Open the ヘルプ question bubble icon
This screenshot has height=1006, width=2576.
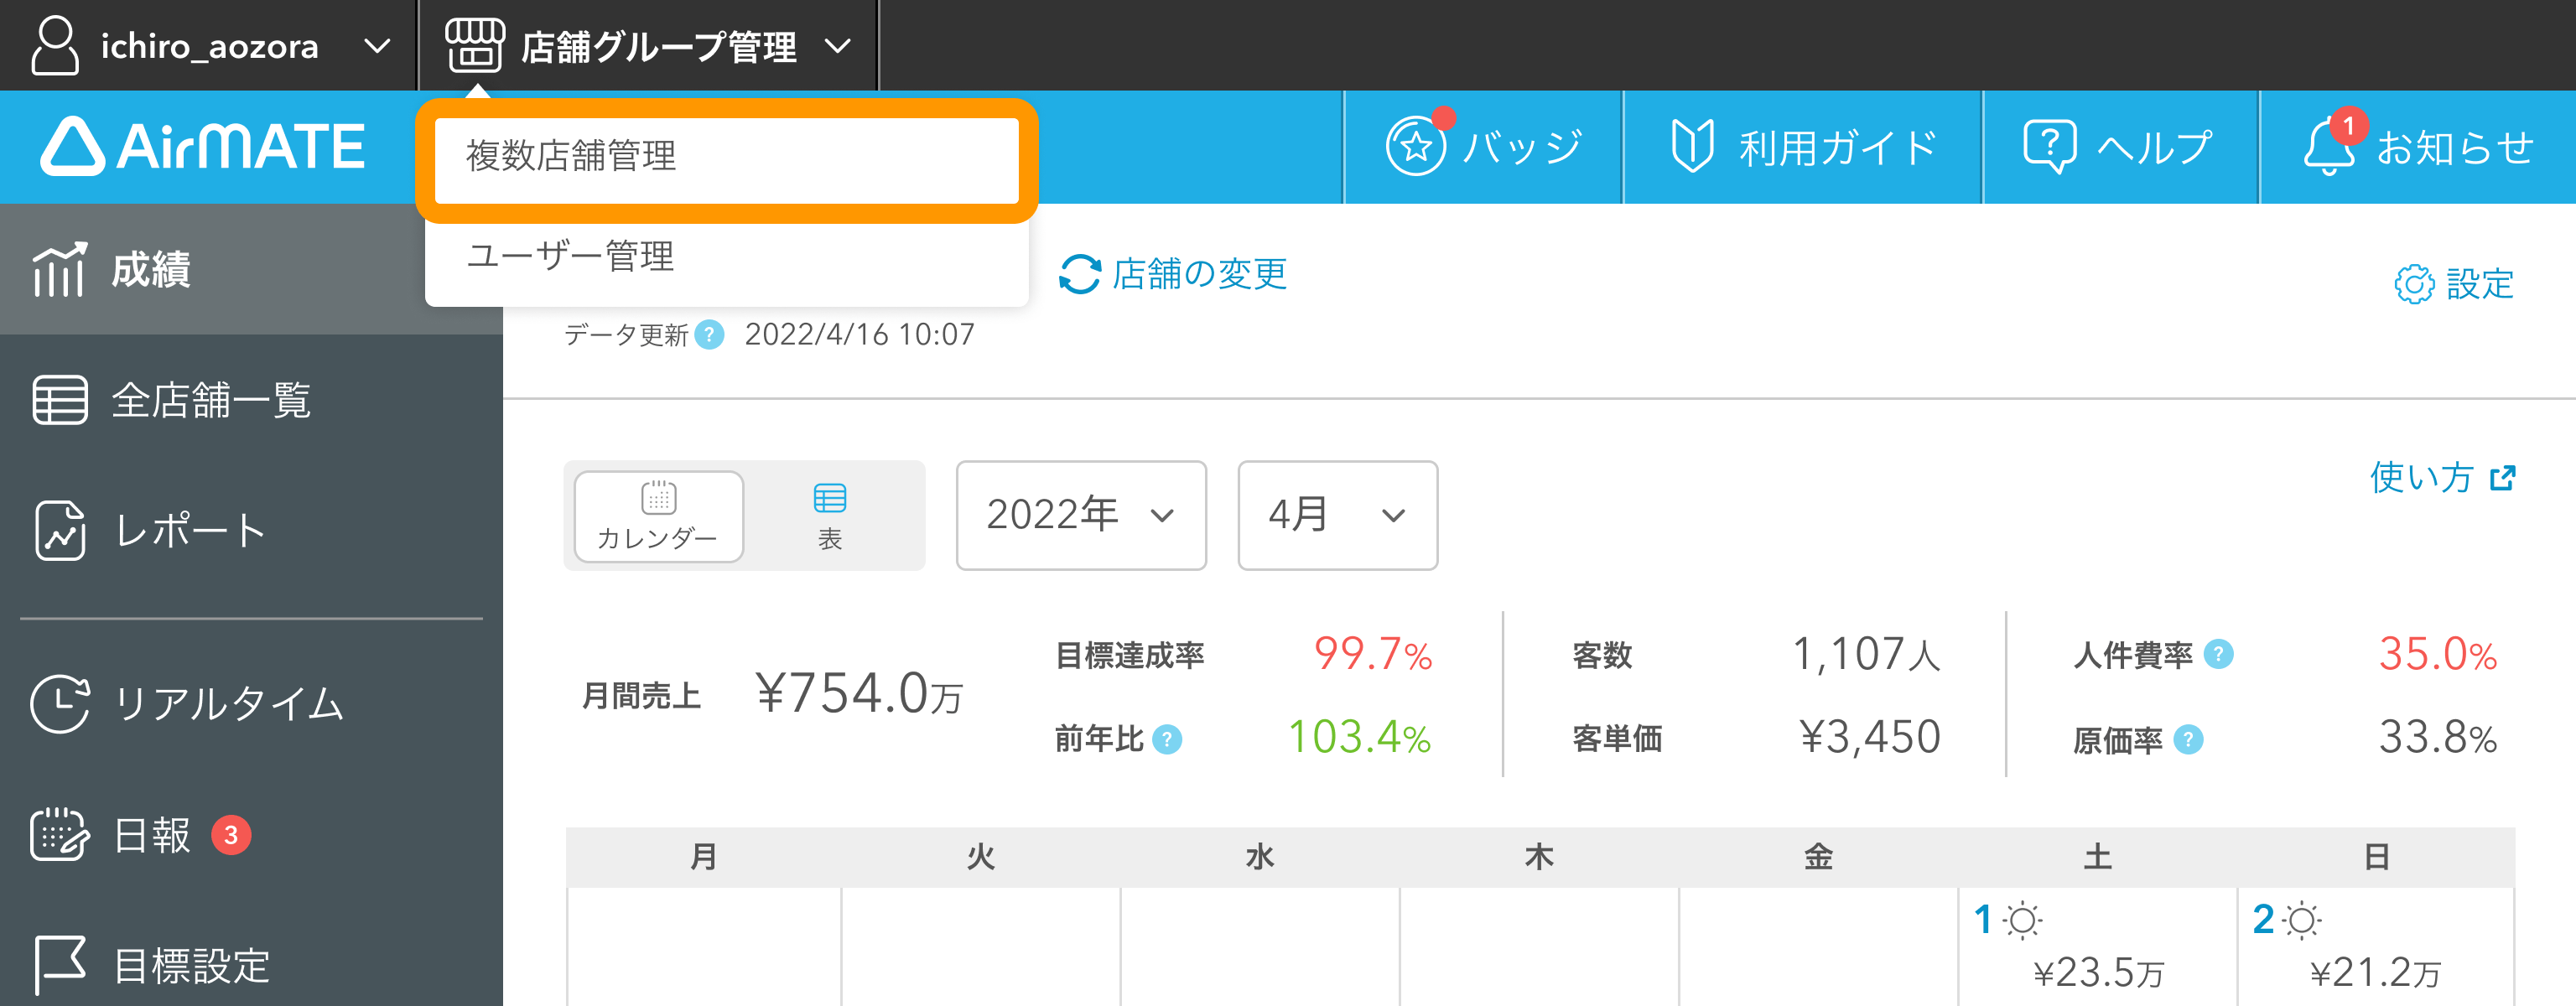pyautogui.click(x=2049, y=146)
